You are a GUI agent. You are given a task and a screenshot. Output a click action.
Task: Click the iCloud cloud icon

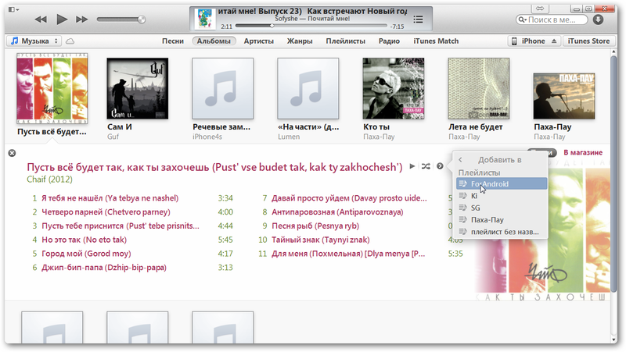click(70, 41)
